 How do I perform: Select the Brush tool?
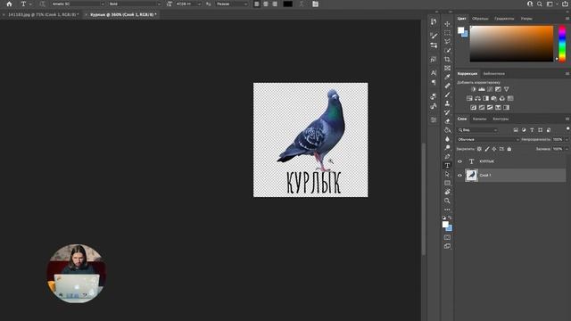(x=447, y=95)
